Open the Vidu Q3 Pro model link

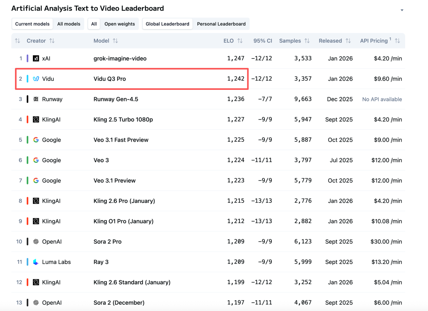tap(109, 79)
